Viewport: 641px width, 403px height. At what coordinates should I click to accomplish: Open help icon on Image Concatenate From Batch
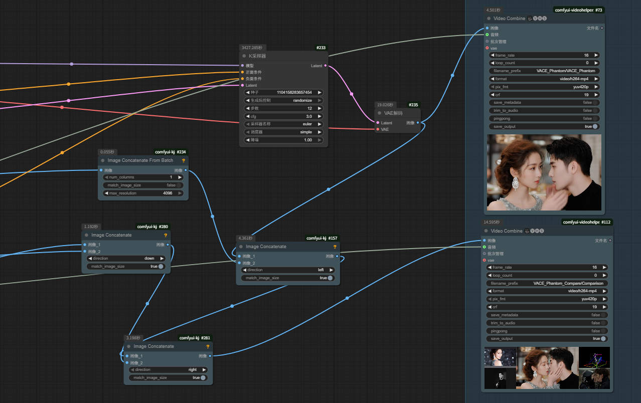pyautogui.click(x=184, y=160)
